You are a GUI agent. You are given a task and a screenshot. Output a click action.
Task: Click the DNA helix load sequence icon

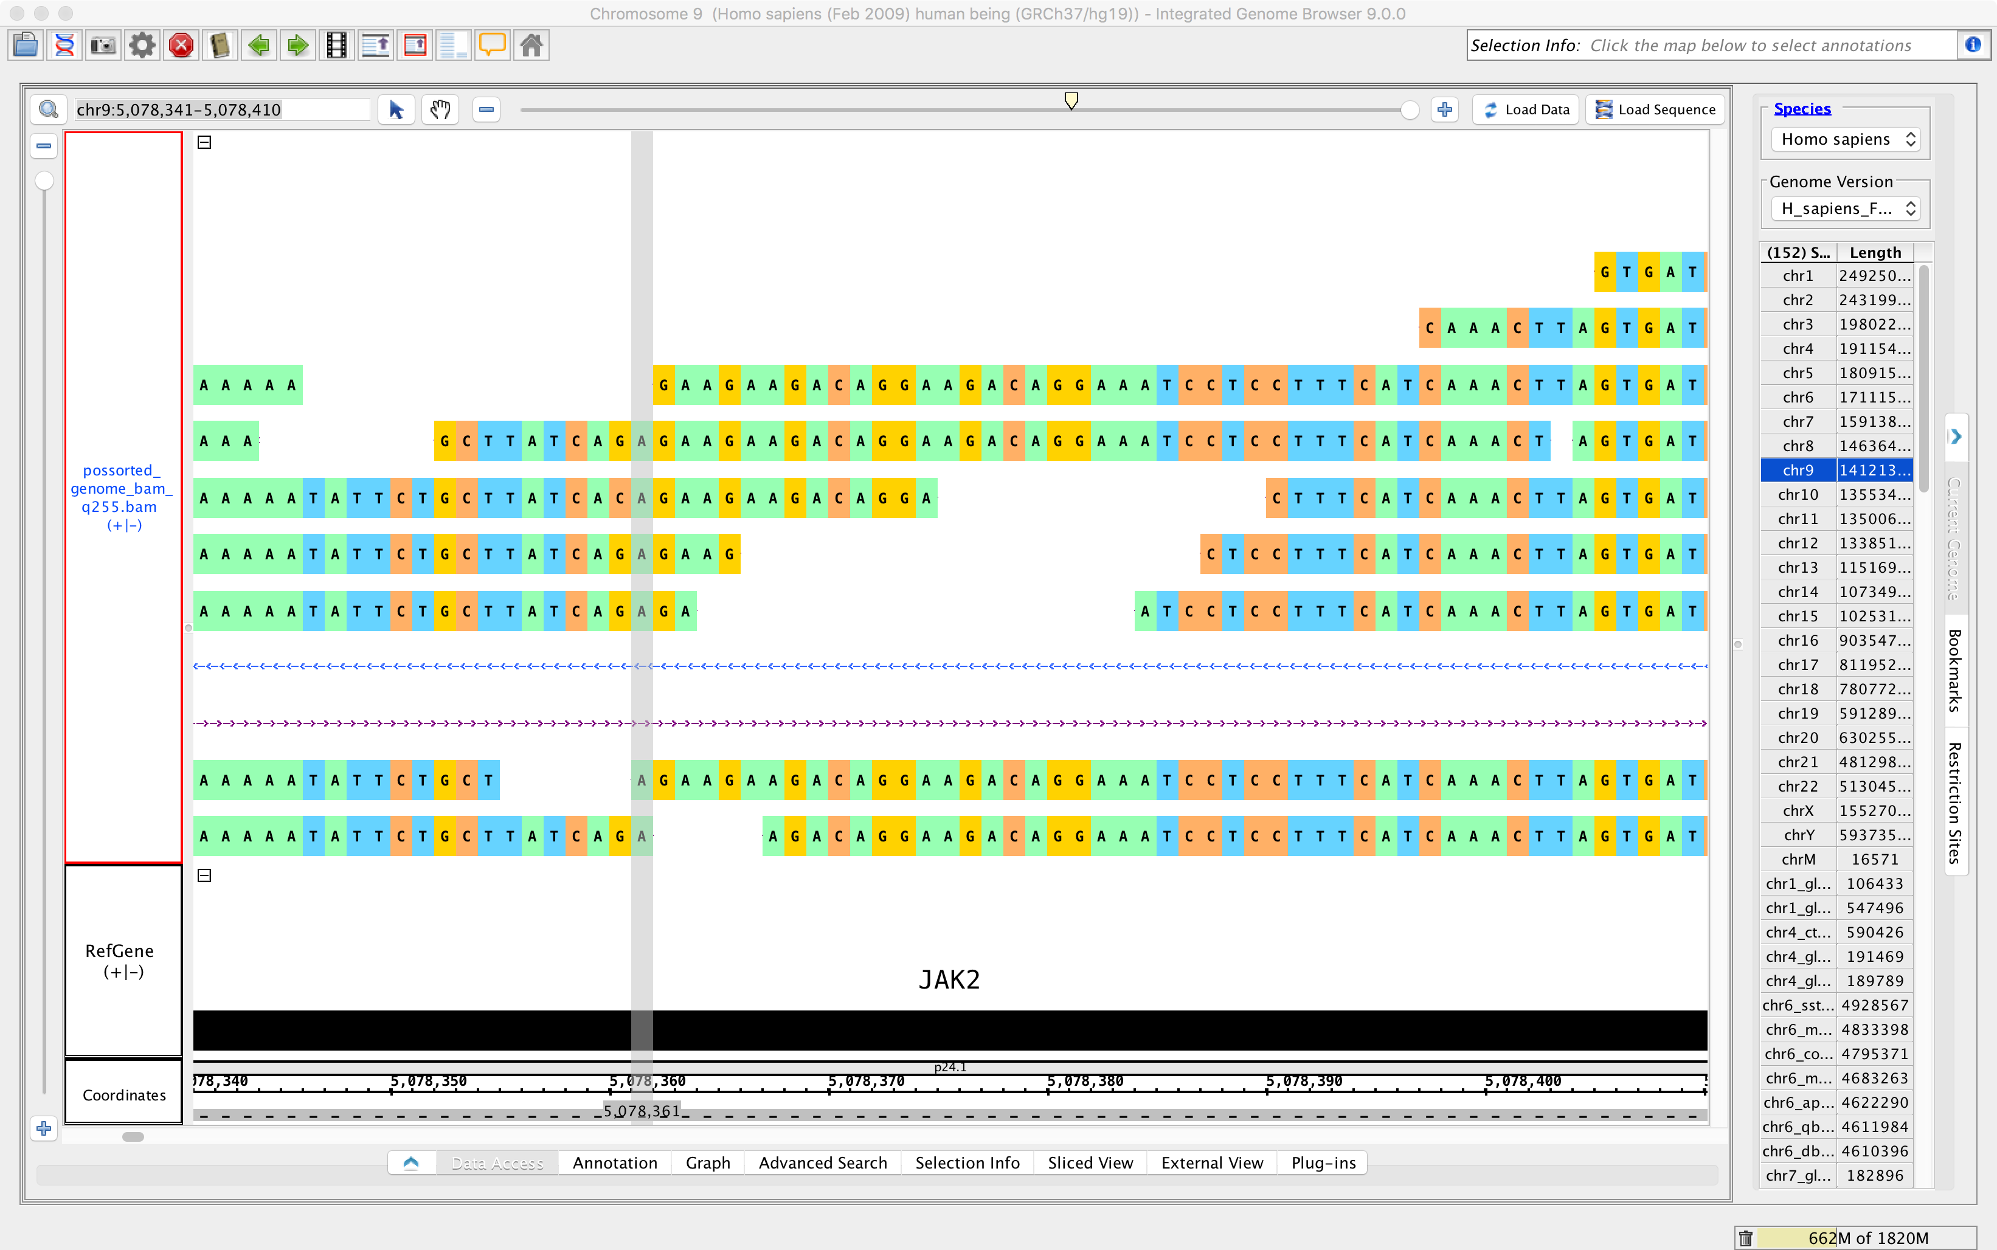pos(64,44)
